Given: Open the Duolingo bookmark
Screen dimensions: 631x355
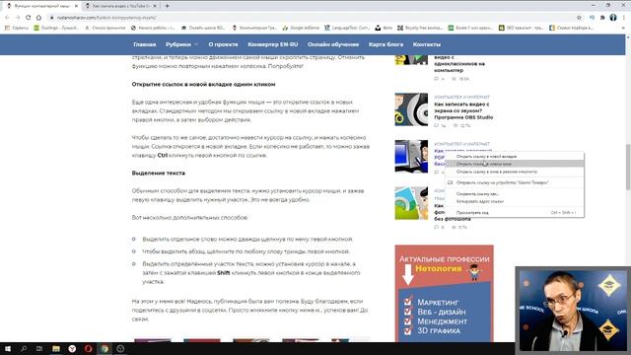Looking at the screenshot, I should (x=56, y=29).
